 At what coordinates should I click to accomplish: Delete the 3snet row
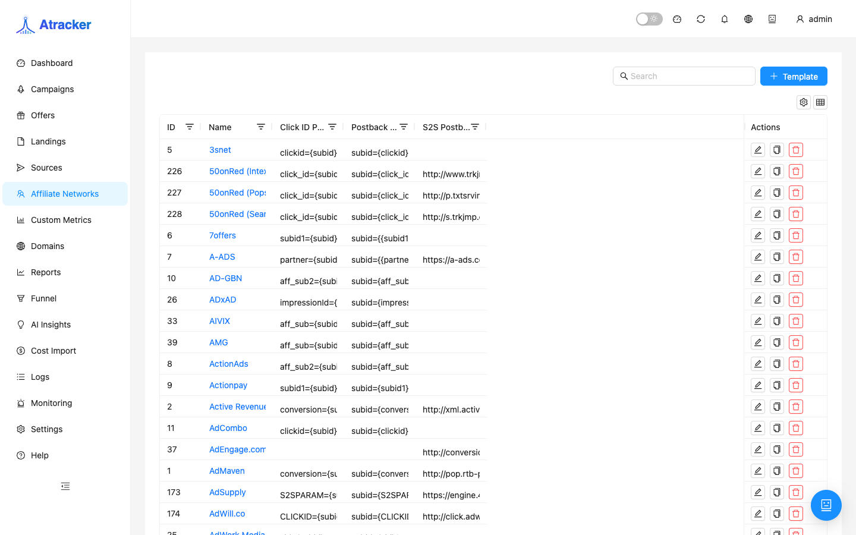coord(796,150)
